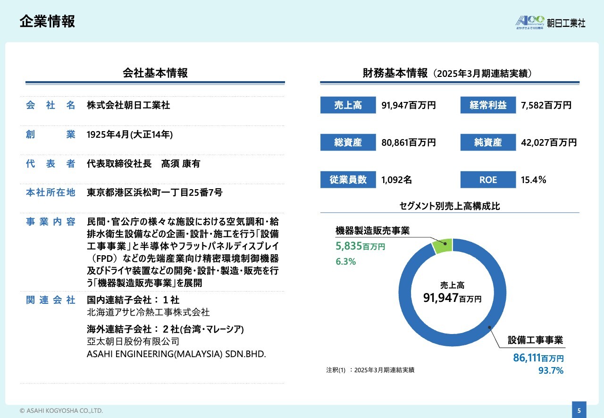
Task: Click the 関連会社 row label
Action: pyautogui.click(x=50, y=300)
